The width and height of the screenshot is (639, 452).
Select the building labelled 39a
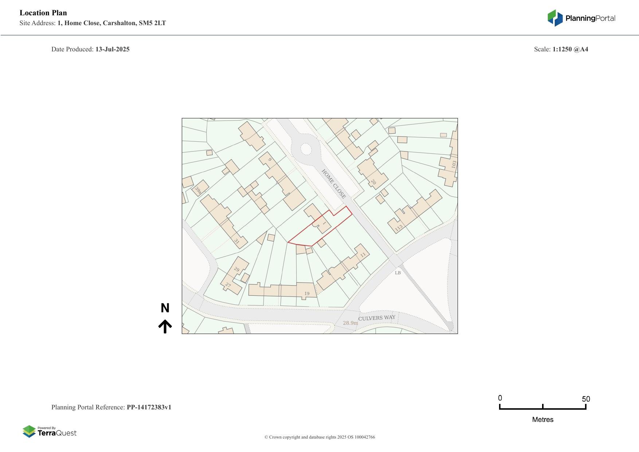pos(200,188)
